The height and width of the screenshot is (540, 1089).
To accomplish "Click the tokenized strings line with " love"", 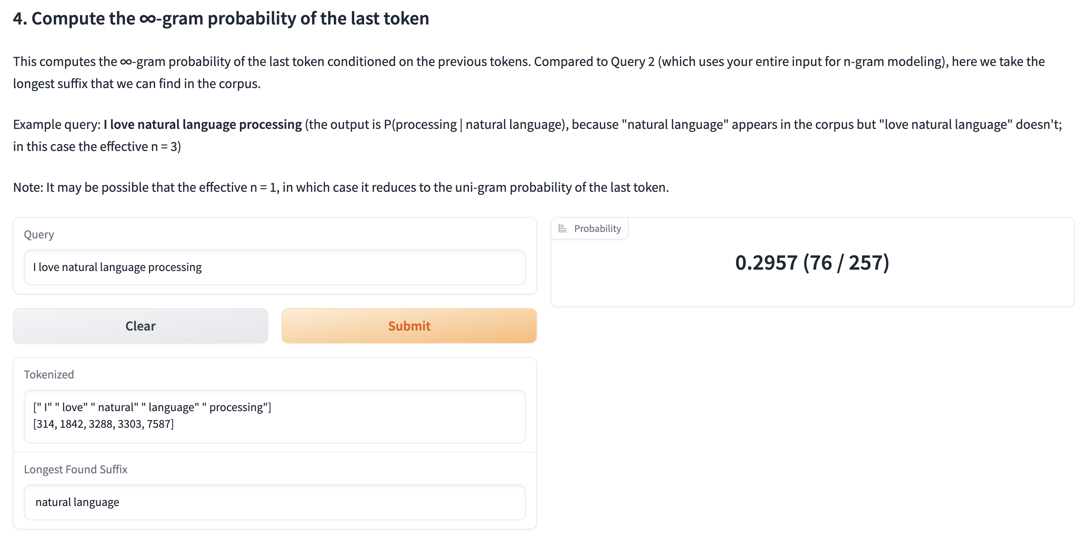I will tap(152, 407).
